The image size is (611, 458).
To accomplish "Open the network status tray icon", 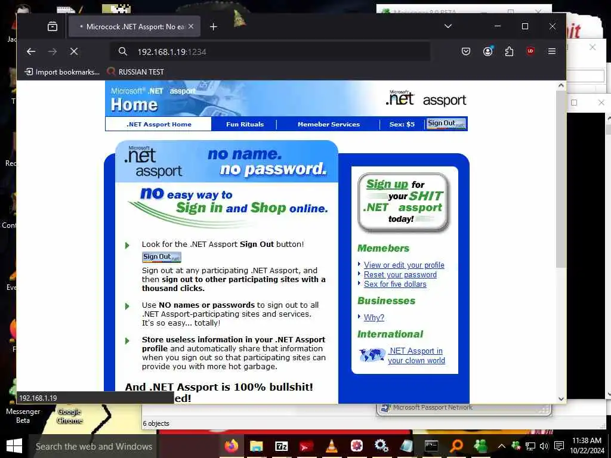I will coord(530,446).
